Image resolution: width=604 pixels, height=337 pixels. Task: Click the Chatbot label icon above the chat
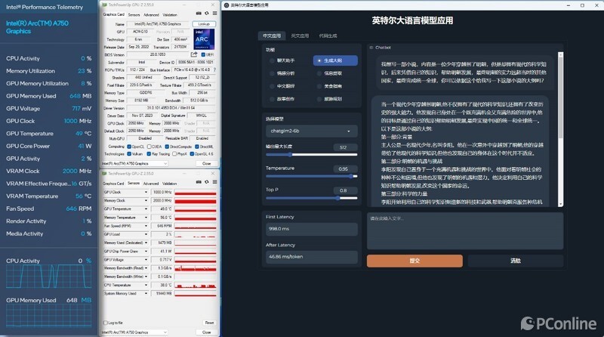click(371, 48)
